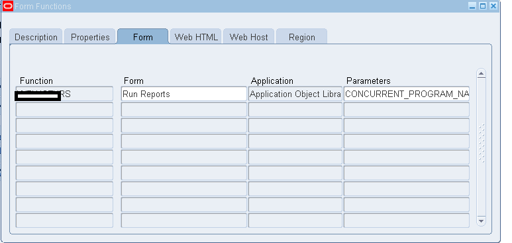Click the first row Function field
The image size is (512, 243).
coord(64,94)
